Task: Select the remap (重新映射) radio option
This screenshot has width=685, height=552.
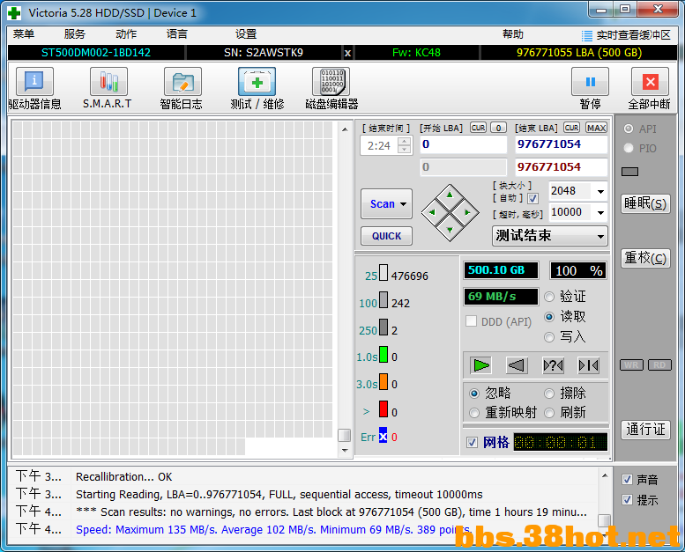Action: 474,412
